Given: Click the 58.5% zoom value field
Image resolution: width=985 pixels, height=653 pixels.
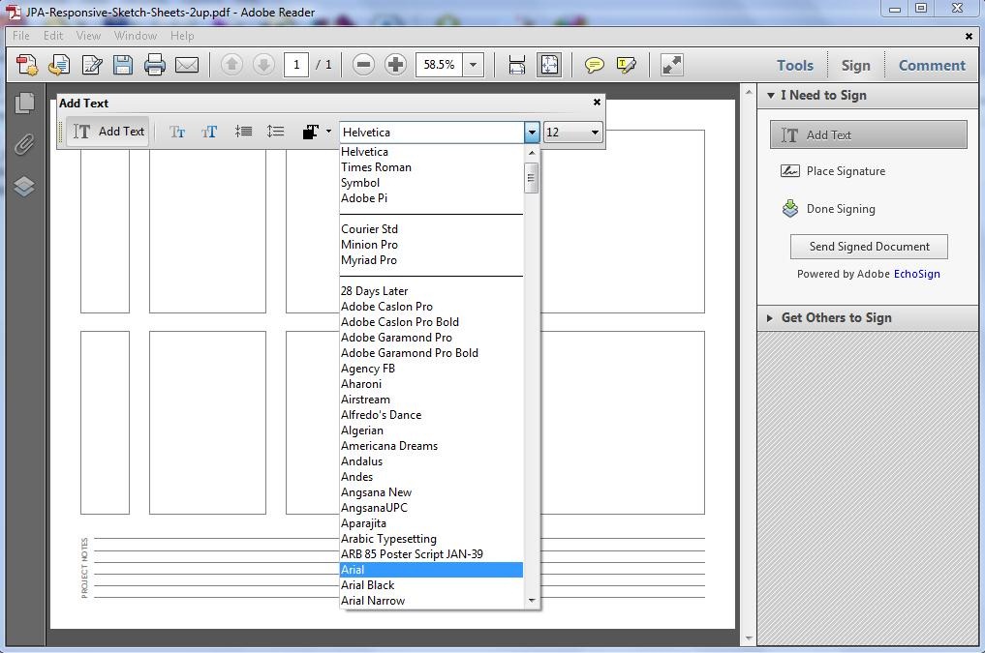Looking at the screenshot, I should pos(439,65).
